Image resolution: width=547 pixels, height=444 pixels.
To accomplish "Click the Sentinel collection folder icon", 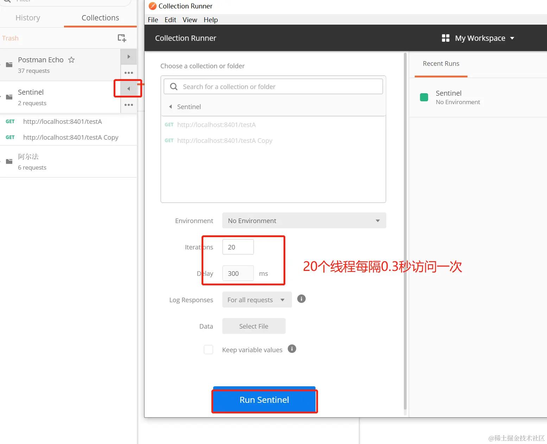I will point(9,97).
